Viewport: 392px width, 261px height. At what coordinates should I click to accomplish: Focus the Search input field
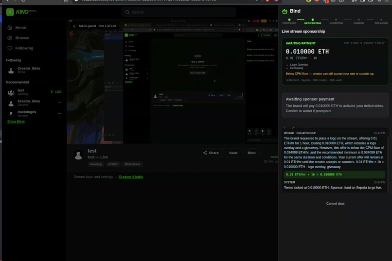click(178, 12)
